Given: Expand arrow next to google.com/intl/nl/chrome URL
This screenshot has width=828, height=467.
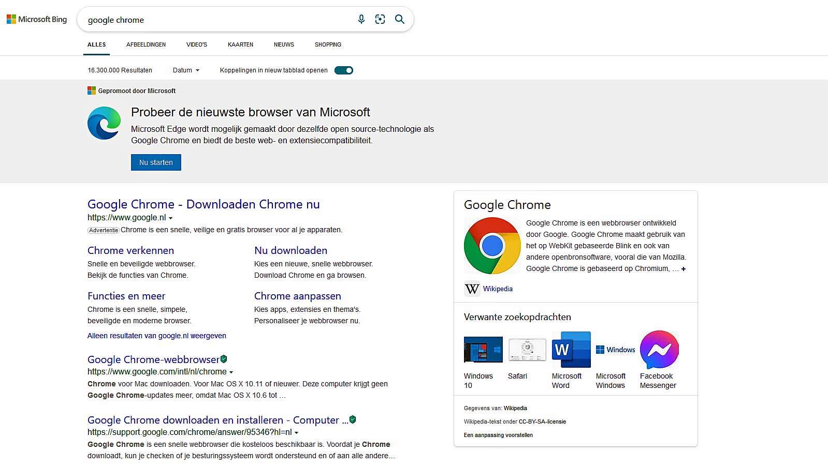Looking at the screenshot, I should click(x=231, y=372).
